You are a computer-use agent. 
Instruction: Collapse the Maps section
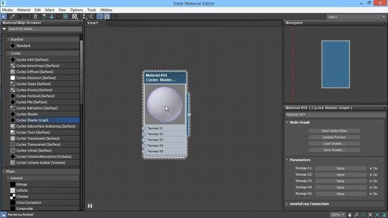(x=4, y=171)
